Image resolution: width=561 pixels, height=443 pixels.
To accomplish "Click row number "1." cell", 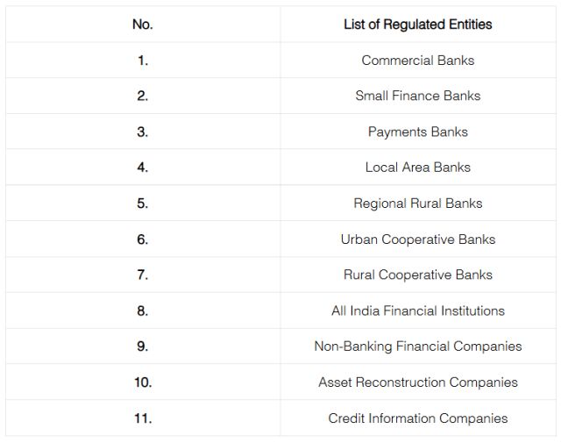I will (142, 61).
